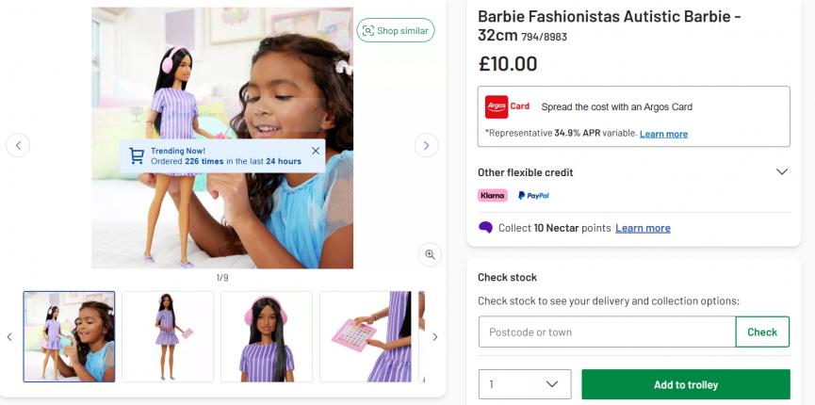Open Learn more link for Nectar points

pyautogui.click(x=643, y=228)
